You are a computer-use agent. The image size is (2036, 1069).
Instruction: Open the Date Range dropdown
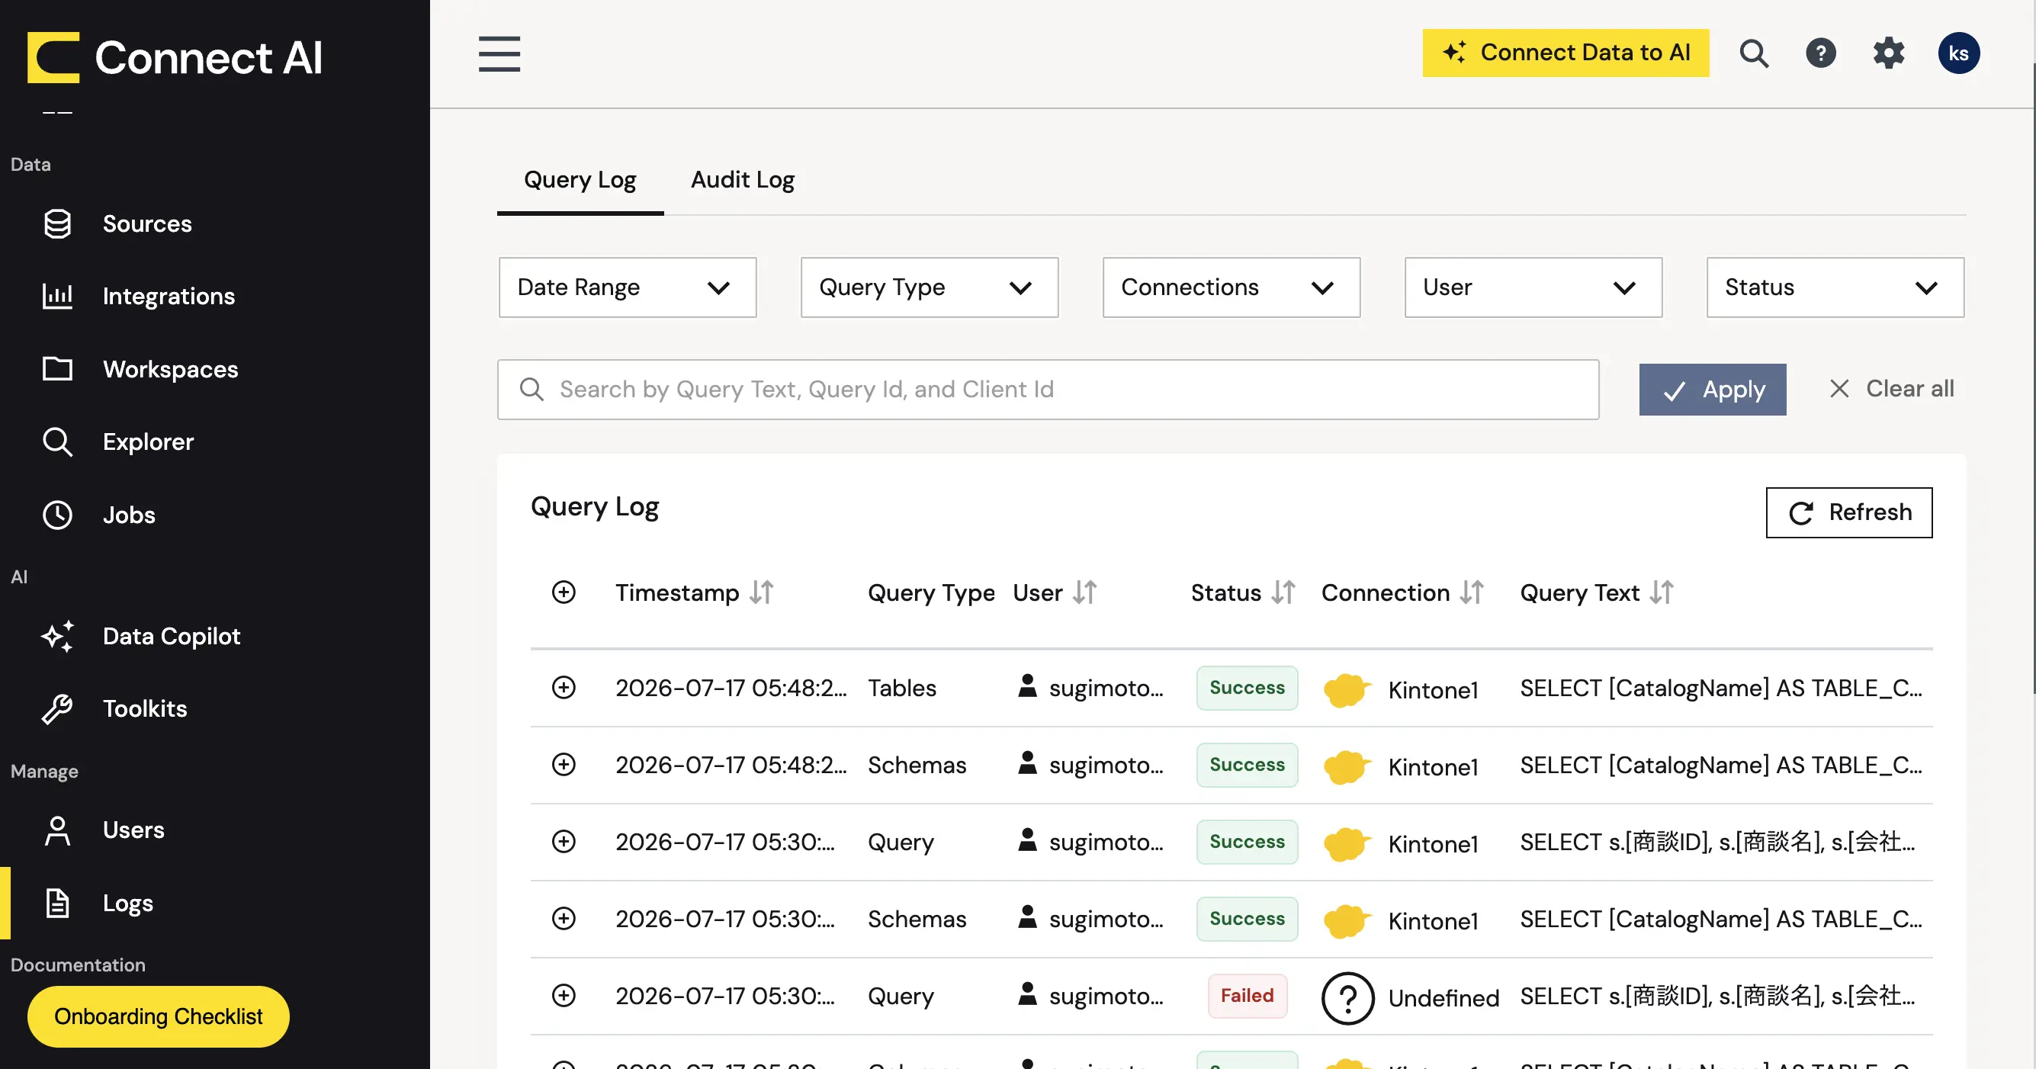click(x=628, y=287)
